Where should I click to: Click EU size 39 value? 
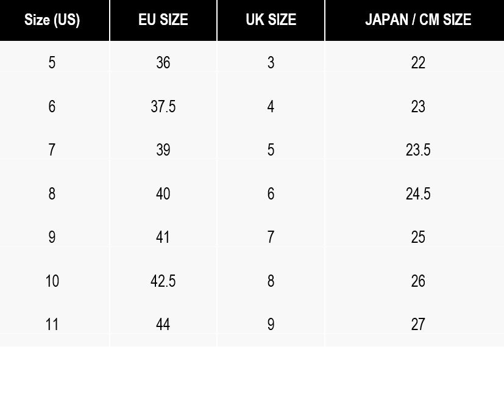pyautogui.click(x=163, y=150)
